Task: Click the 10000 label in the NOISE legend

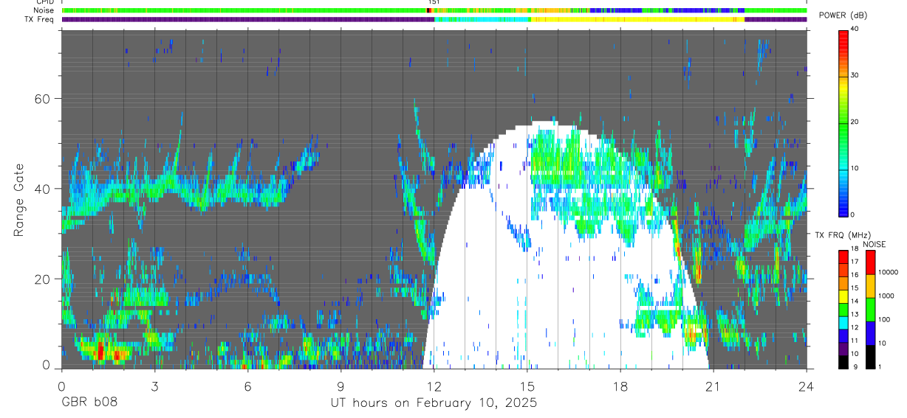Action: click(887, 272)
